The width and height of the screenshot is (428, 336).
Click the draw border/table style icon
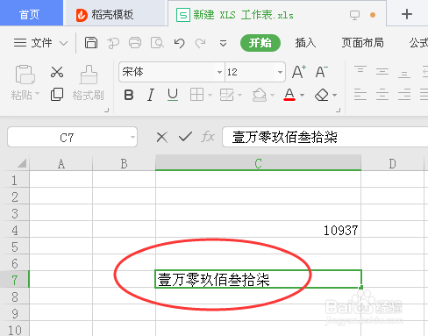(227, 95)
